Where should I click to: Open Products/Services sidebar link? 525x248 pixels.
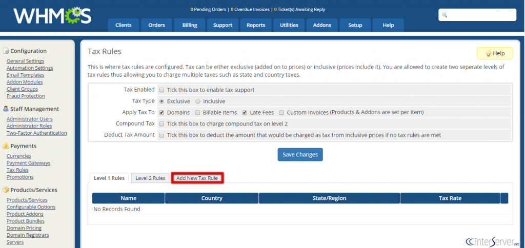27,200
